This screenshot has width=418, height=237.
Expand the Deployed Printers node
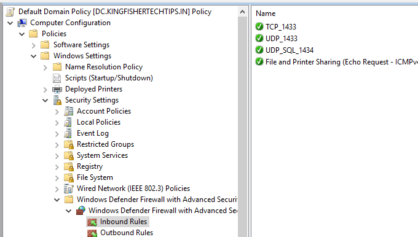[x=45, y=90]
